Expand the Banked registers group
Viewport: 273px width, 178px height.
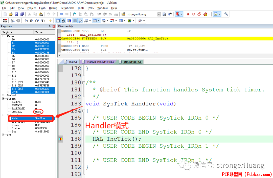pyautogui.click(x=3, y=95)
